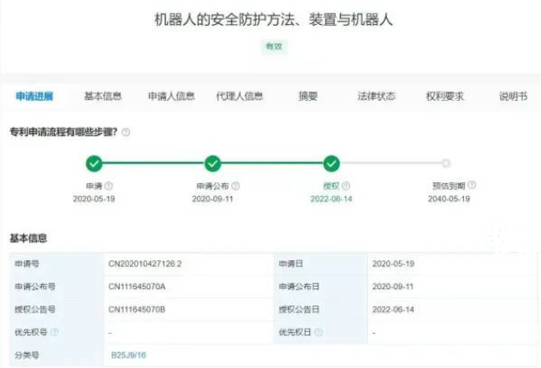Click the green 有效 status badge
The height and width of the screenshot is (368, 541).
pyautogui.click(x=273, y=46)
